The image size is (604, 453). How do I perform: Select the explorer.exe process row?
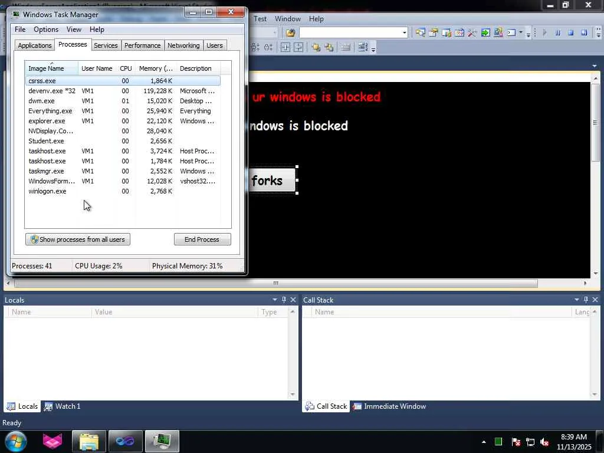(x=123, y=121)
